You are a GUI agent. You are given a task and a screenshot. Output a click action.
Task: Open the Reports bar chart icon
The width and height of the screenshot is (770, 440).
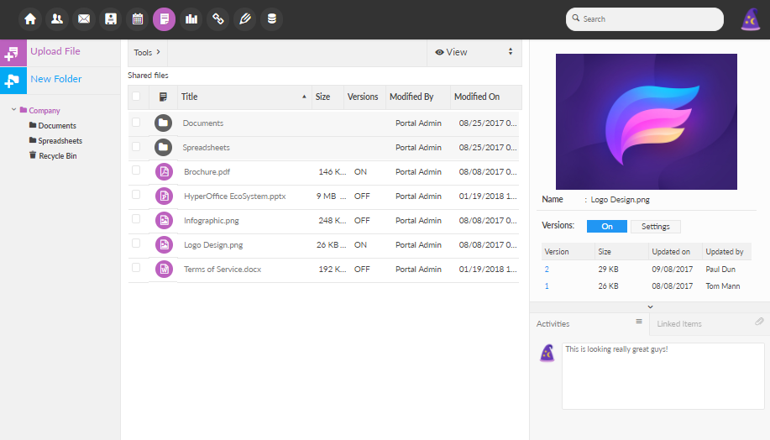pos(191,19)
